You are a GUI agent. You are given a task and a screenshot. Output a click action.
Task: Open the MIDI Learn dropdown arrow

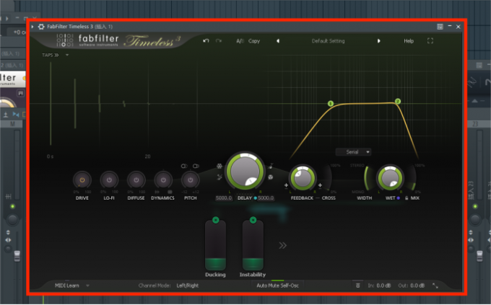pyautogui.click(x=87, y=286)
